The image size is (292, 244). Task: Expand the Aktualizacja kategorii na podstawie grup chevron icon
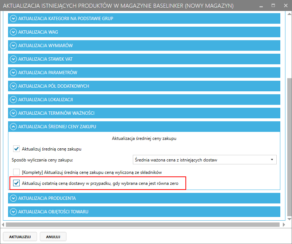(14, 18)
